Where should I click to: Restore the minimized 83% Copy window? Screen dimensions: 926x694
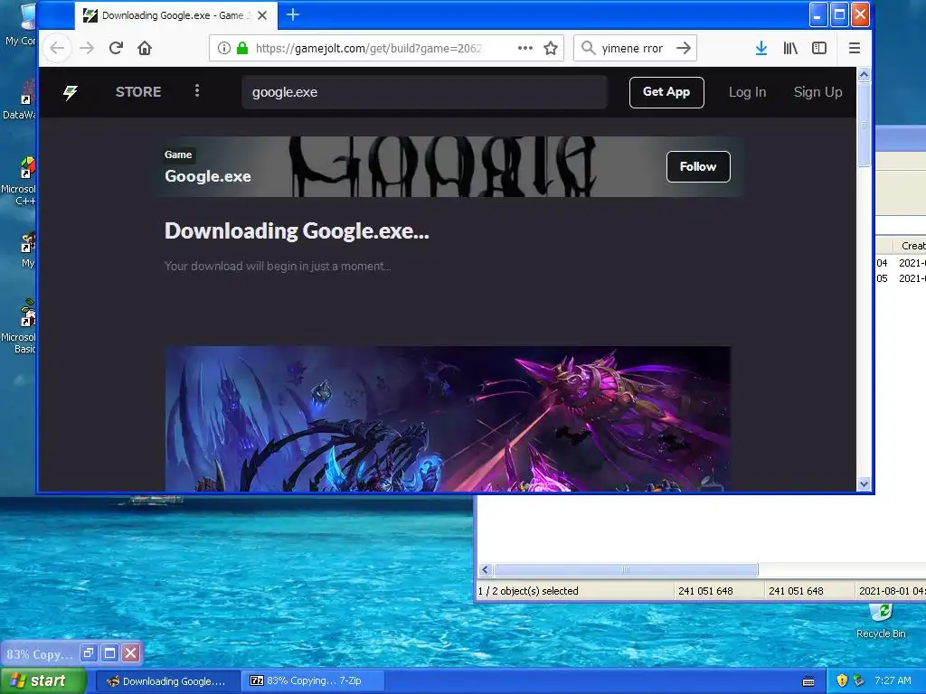tap(89, 652)
